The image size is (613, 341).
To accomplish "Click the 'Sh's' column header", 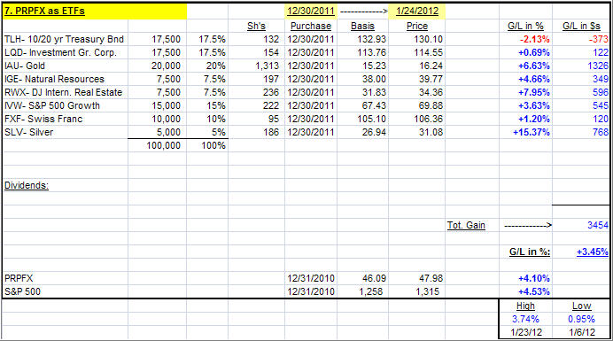I will click(x=257, y=27).
